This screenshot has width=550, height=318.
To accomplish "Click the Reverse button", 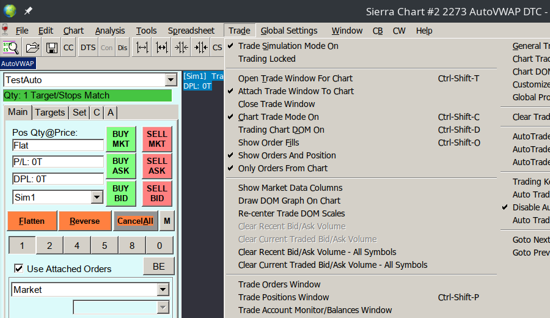I will coord(84,221).
